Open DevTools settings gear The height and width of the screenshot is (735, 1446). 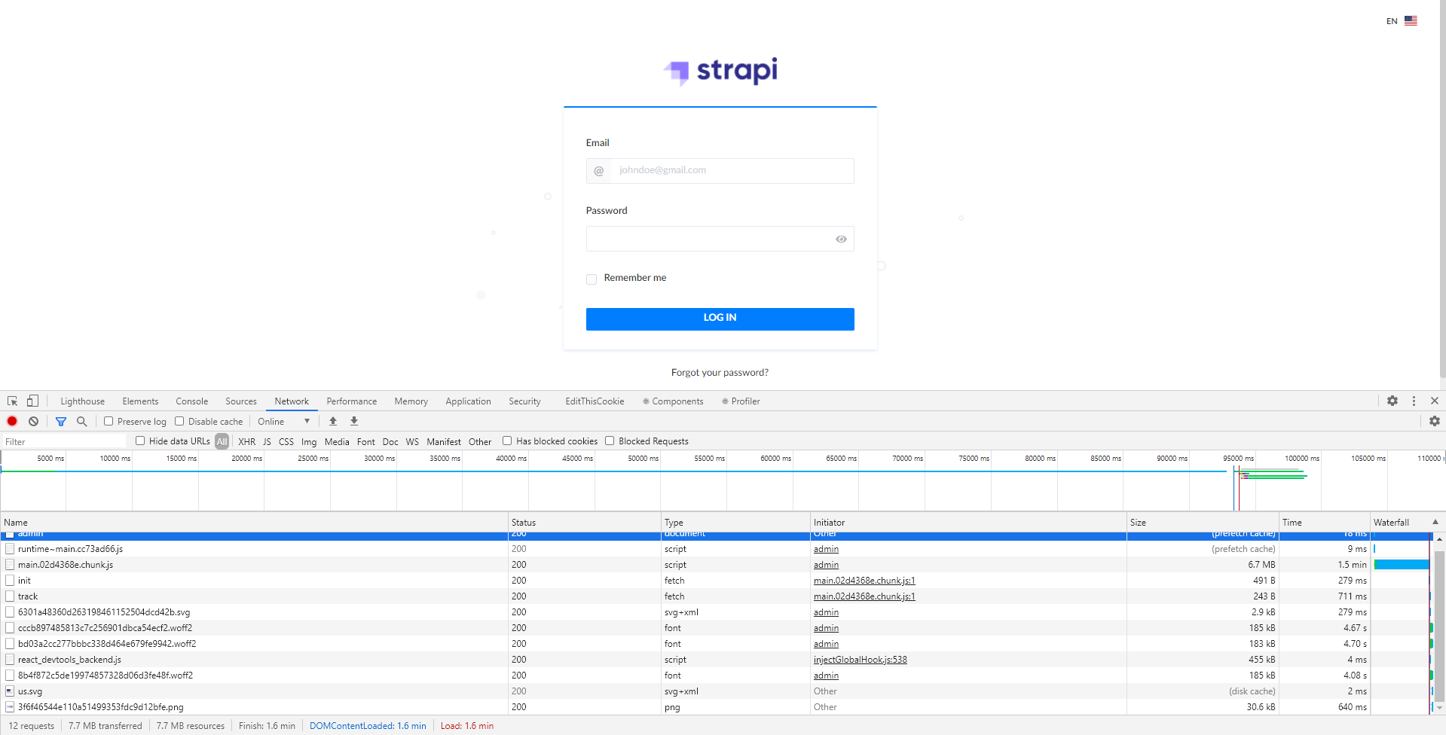coord(1393,401)
